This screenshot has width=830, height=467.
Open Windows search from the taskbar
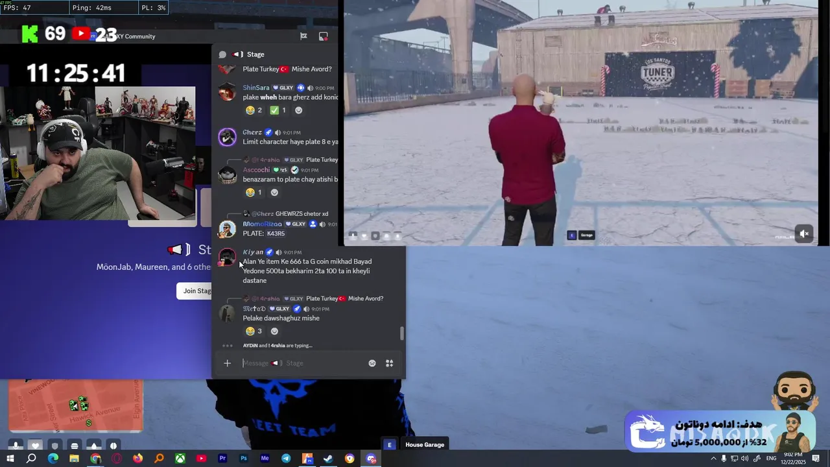coord(31,459)
